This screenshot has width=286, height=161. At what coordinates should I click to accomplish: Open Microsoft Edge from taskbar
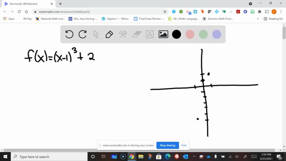[x=168, y=157]
